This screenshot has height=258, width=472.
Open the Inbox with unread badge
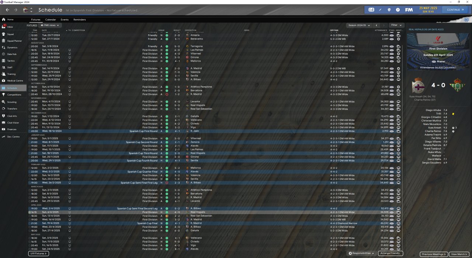10,27
